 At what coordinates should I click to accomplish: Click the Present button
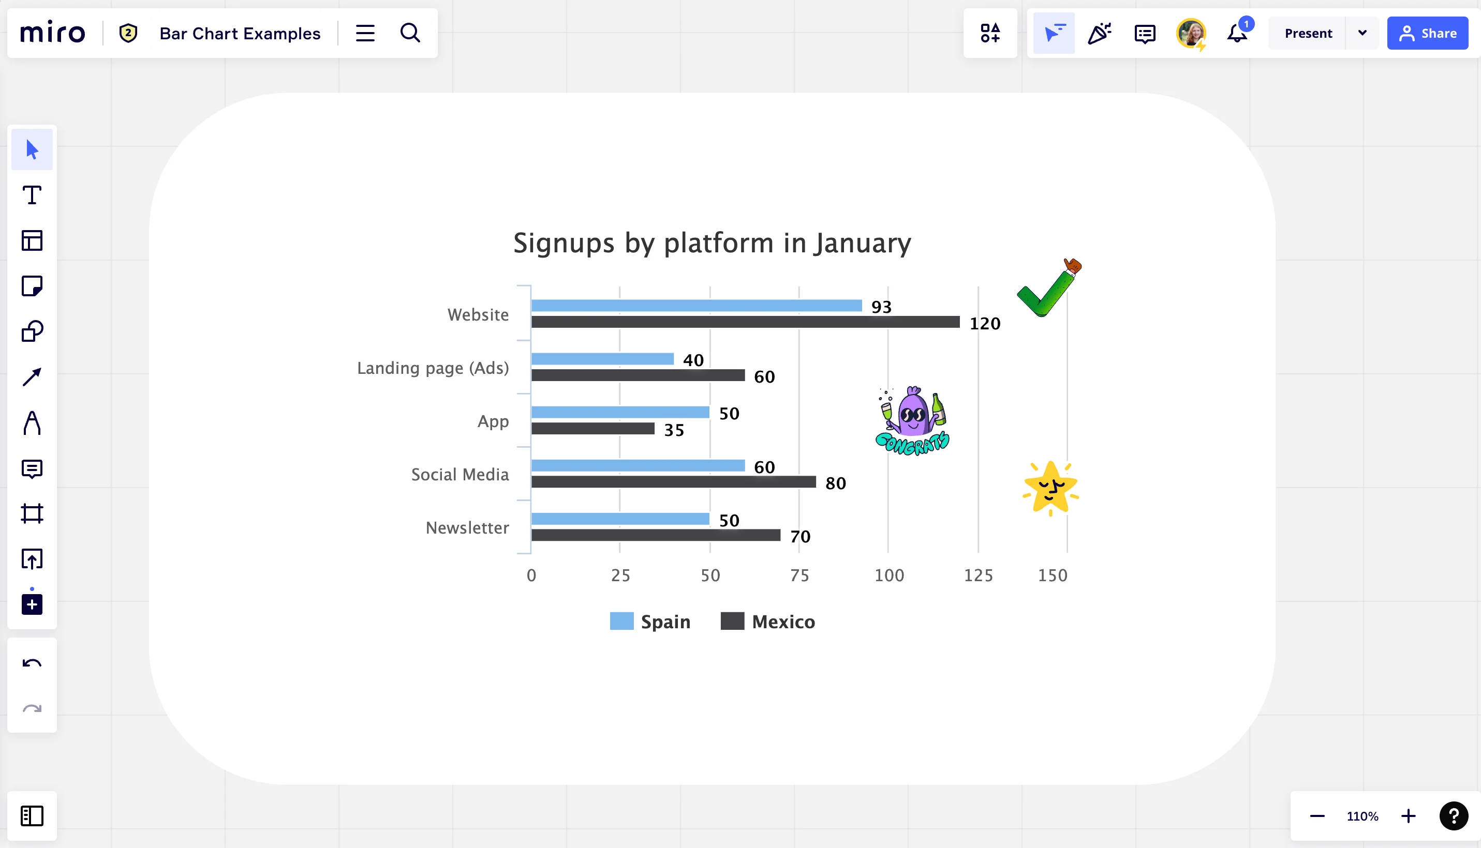tap(1308, 33)
